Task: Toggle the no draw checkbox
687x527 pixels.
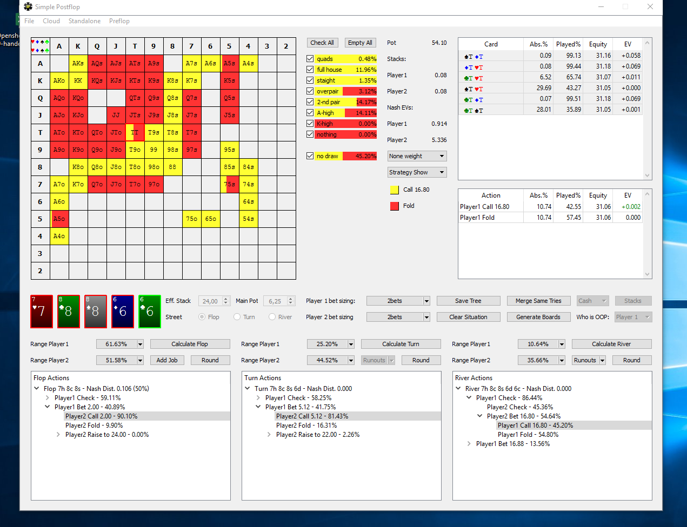Action: (310, 156)
